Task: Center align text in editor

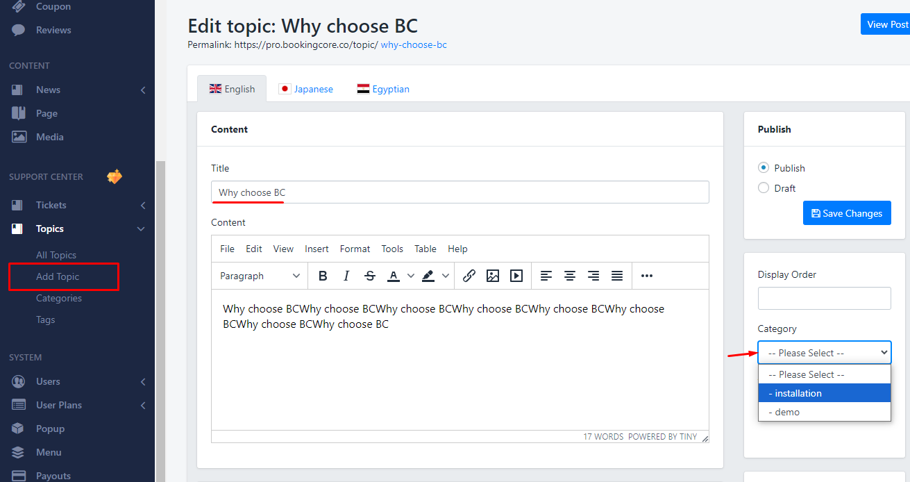Action: (x=570, y=276)
